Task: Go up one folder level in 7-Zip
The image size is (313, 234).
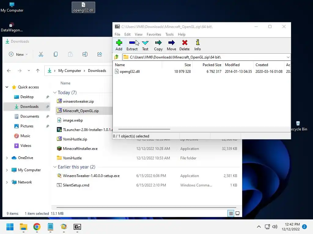Action: (x=116, y=57)
